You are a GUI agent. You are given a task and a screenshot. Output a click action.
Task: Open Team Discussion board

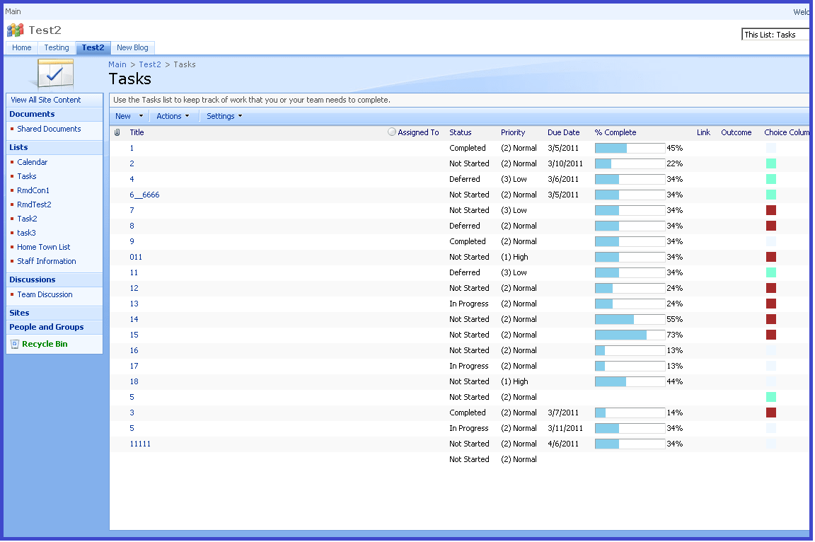[x=45, y=294]
